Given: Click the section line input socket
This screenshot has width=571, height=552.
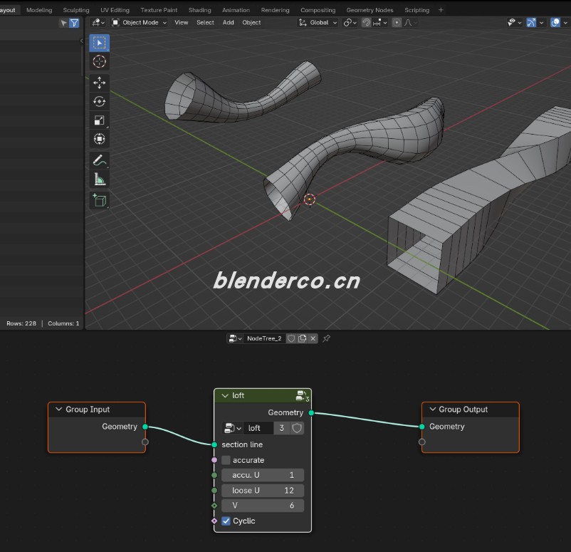Looking at the screenshot, I should click(214, 444).
